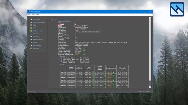
Task: Show graph for Average Temperature
Action: (x=84, y=55)
